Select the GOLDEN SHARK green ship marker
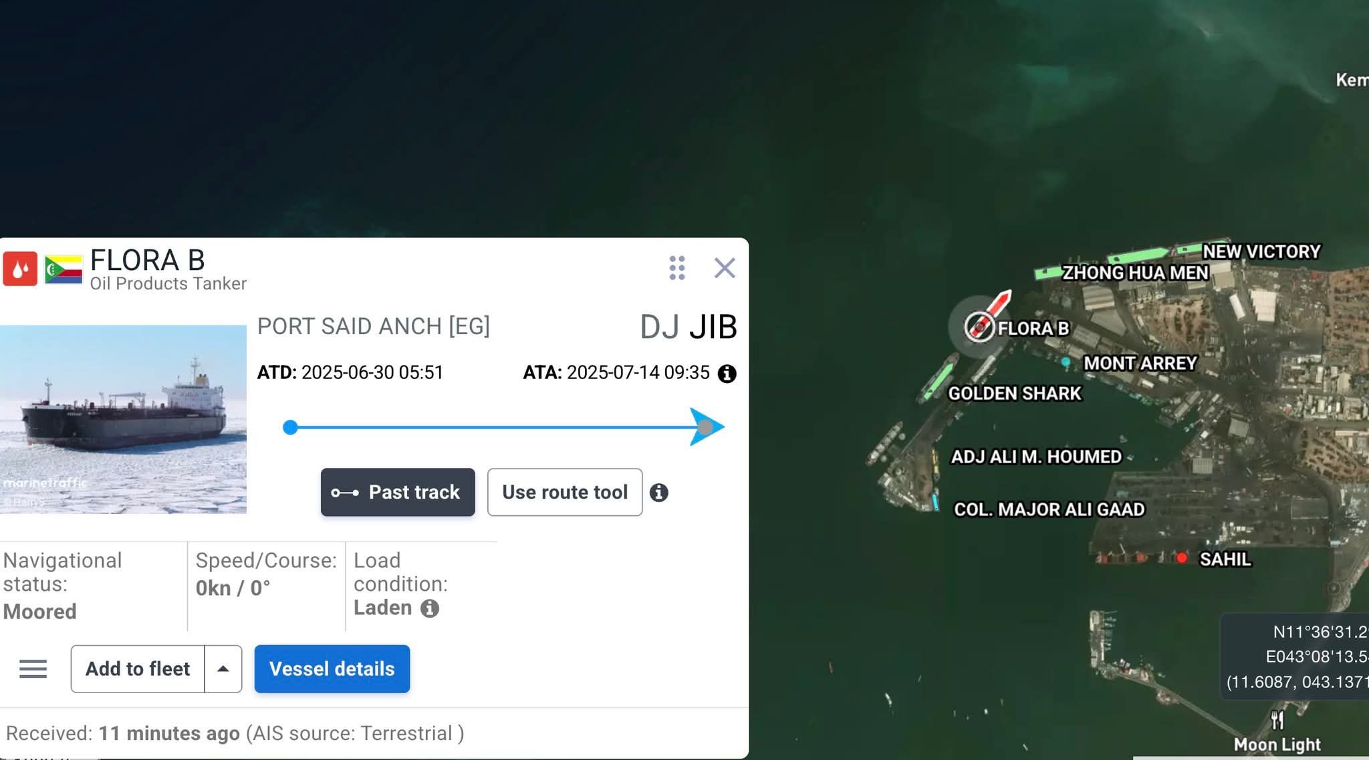Screen dimensions: 1369x760 pos(939,379)
